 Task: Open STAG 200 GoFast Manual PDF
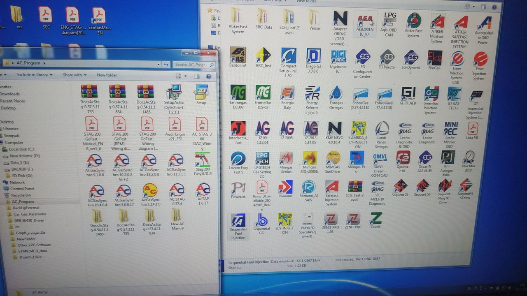[91, 124]
